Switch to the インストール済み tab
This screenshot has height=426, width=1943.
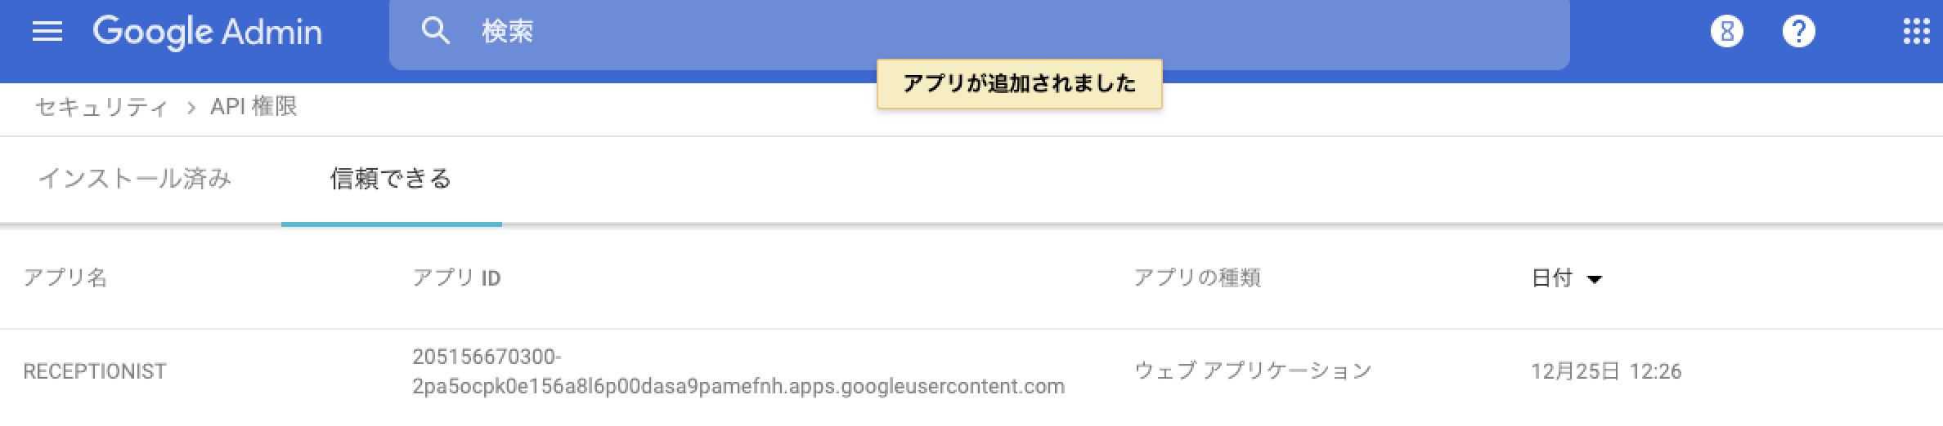[135, 179]
